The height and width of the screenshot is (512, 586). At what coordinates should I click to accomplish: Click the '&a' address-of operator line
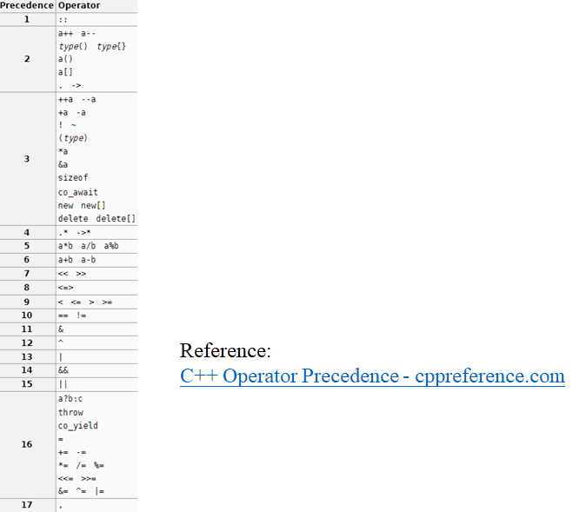pos(63,164)
